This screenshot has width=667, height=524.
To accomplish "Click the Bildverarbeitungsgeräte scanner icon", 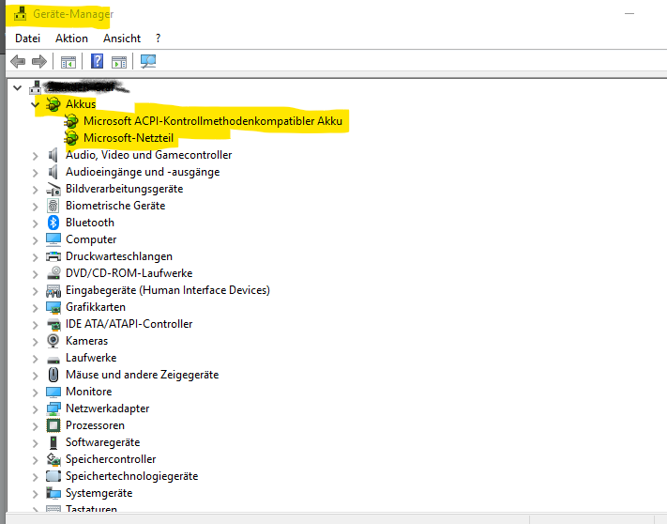I will (53, 189).
